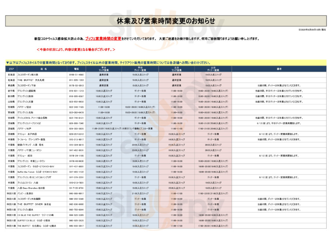Click the 店名 column header
The width and height of the screenshot is (332, 235).
click(x=42, y=69)
